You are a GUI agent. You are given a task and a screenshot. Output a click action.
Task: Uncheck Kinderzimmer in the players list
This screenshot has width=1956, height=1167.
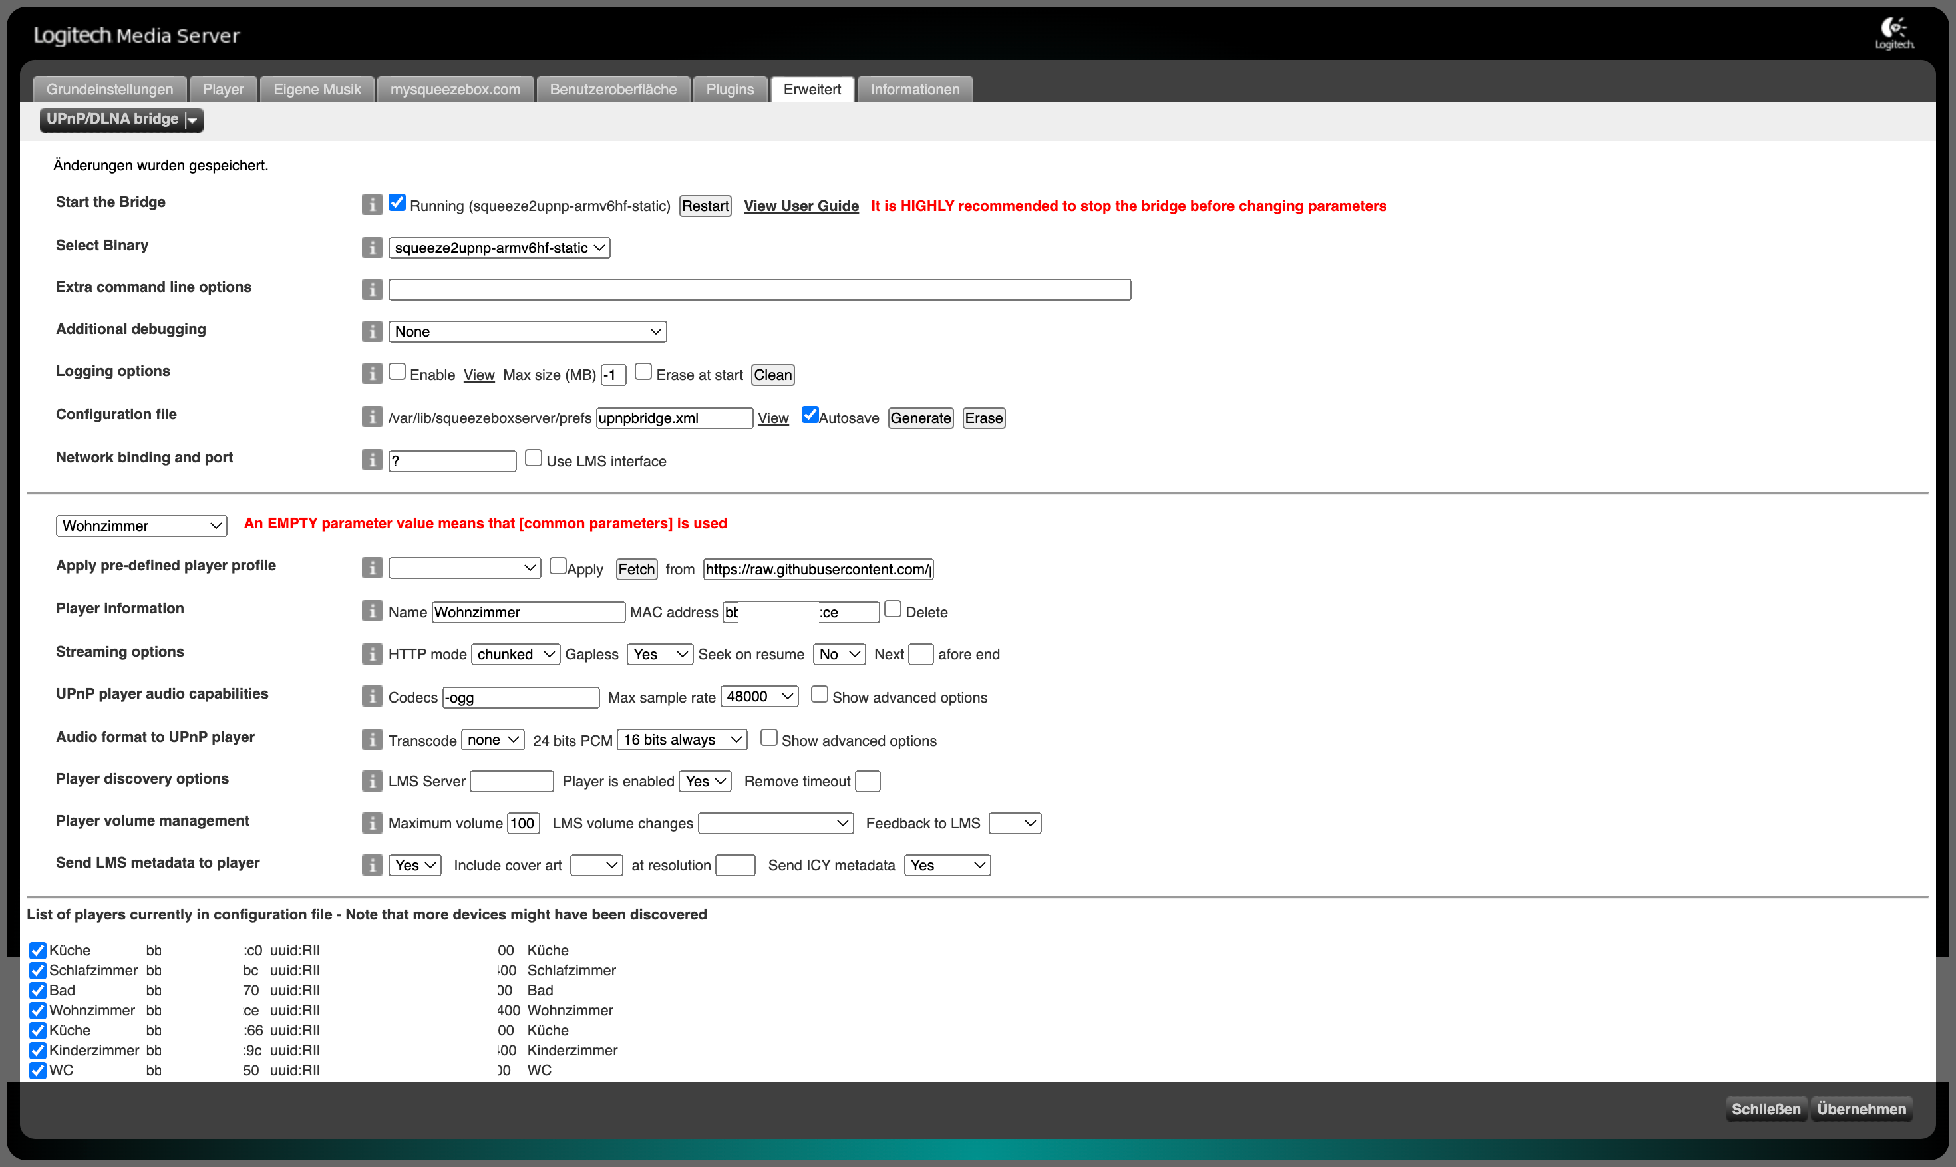[38, 1051]
